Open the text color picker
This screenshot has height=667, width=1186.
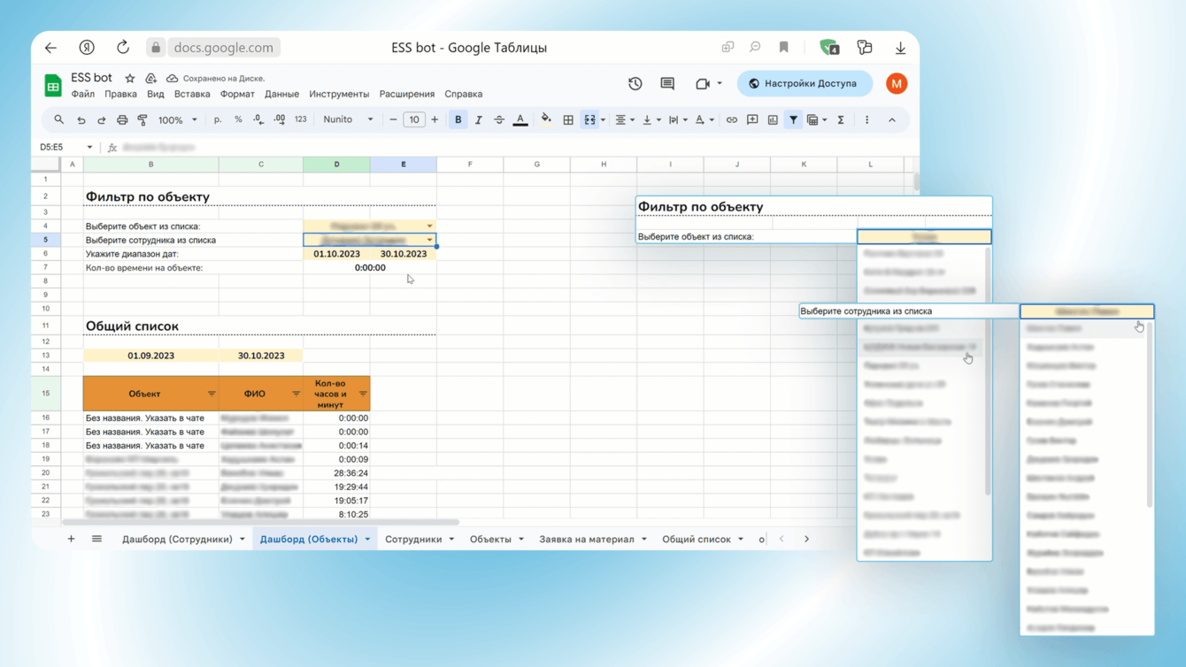click(x=520, y=120)
